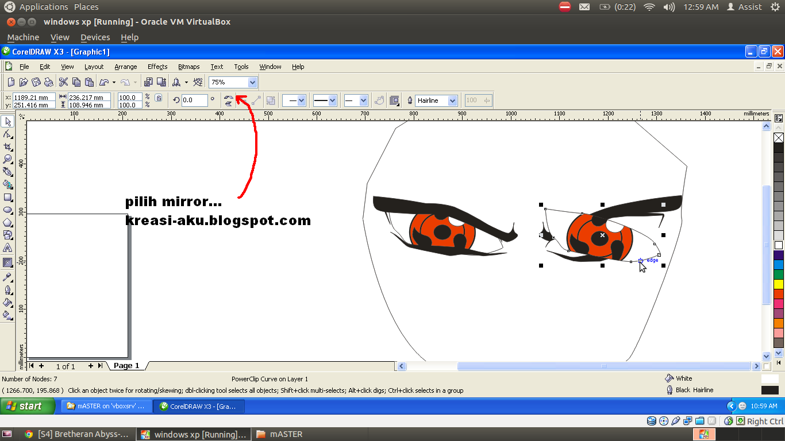785x441 pixels.
Task: Select the Pick tool in the toolbox
Action: pyautogui.click(x=7, y=122)
